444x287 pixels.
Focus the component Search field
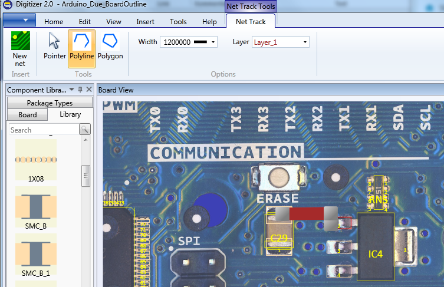click(44, 130)
